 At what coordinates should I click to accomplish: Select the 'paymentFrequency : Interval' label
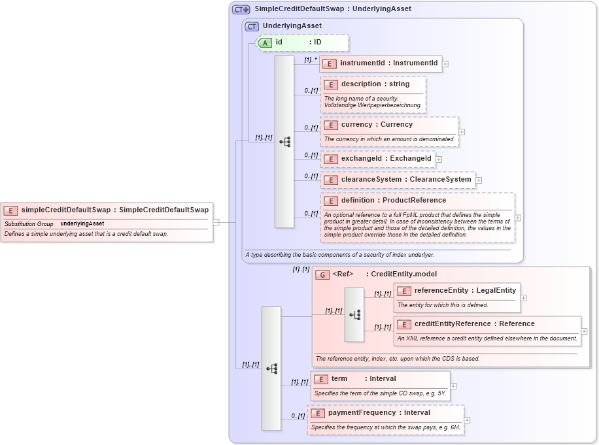[x=379, y=412]
